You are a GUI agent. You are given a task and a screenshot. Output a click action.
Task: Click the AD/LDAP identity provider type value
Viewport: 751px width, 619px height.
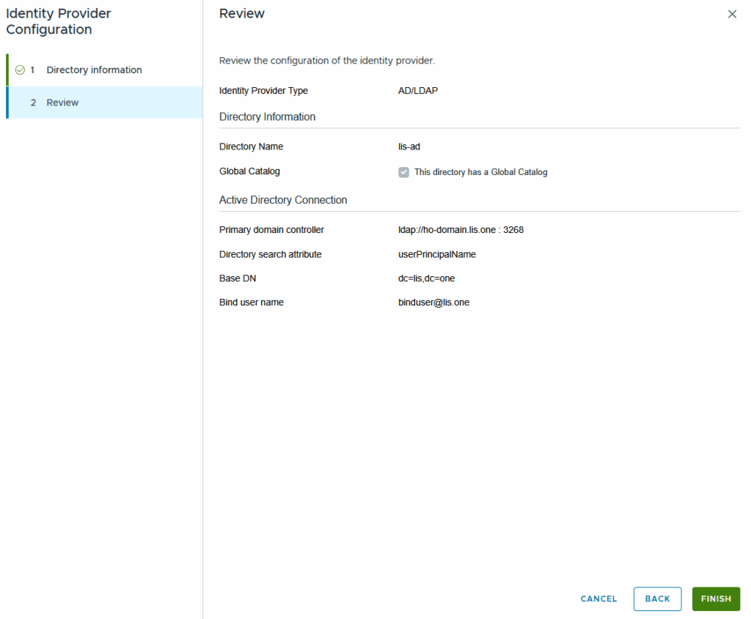(412, 91)
